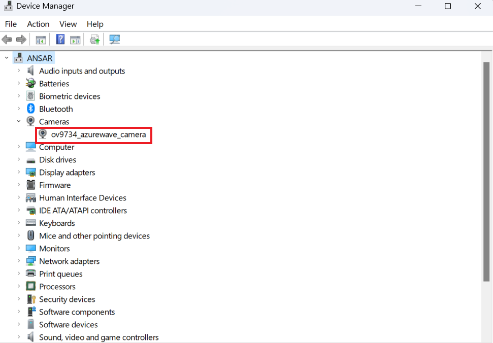Click the Keyboards category icon
The width and height of the screenshot is (493, 343).
pyautogui.click(x=30, y=223)
